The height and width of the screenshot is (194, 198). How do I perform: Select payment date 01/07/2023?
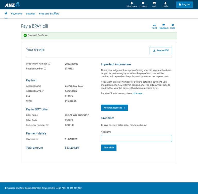coord(71,139)
